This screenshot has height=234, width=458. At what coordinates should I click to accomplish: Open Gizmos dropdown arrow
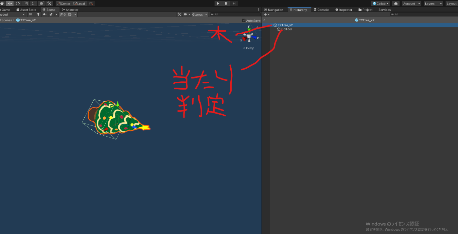(x=206, y=14)
